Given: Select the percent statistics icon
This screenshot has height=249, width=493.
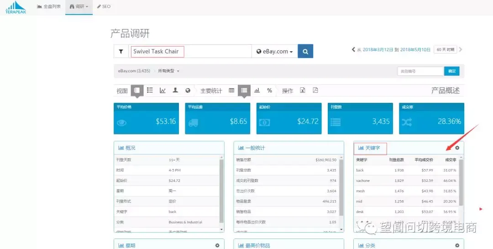Looking at the screenshot, I should pos(269,90).
